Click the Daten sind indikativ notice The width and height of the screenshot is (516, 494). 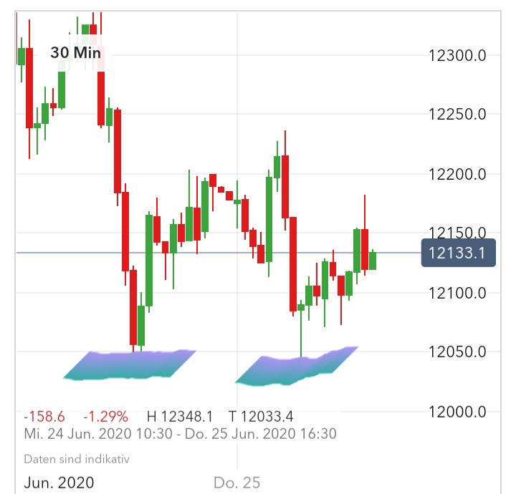tap(77, 459)
